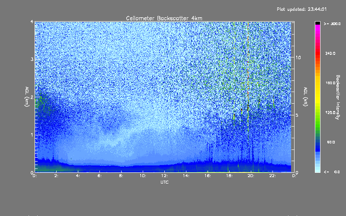The width and height of the screenshot is (346, 216).
Task: Click the 'Ceilometer Backscatter 4km' plot title
Action: (164, 18)
